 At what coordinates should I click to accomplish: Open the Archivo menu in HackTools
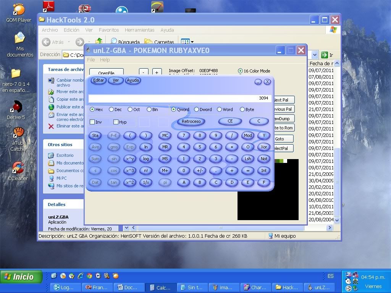pos(50,30)
